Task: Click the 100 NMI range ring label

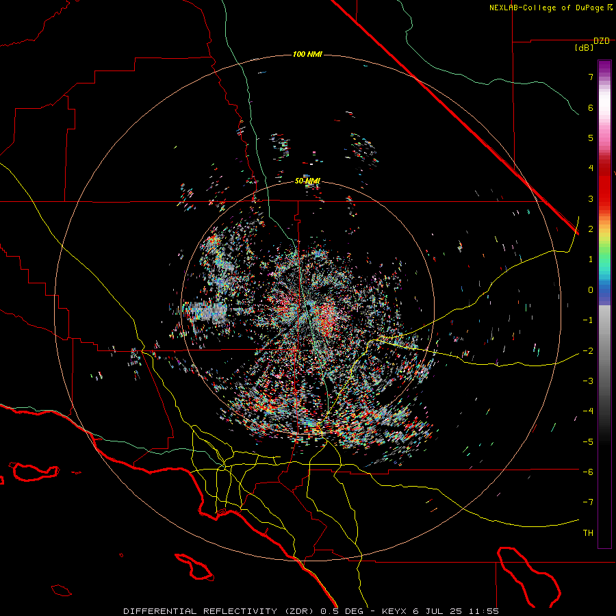Action: click(x=307, y=54)
